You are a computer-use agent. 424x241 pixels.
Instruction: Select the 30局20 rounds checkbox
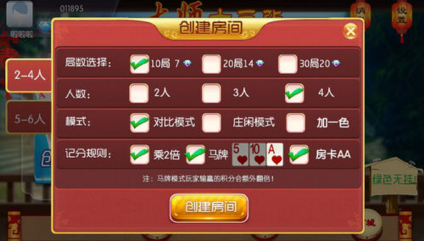(x=288, y=64)
